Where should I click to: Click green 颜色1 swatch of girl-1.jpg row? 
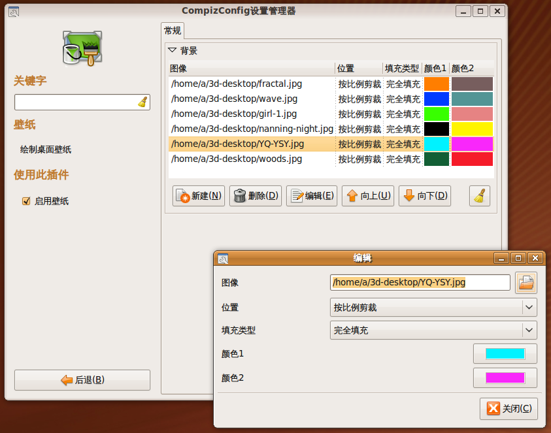(x=437, y=114)
